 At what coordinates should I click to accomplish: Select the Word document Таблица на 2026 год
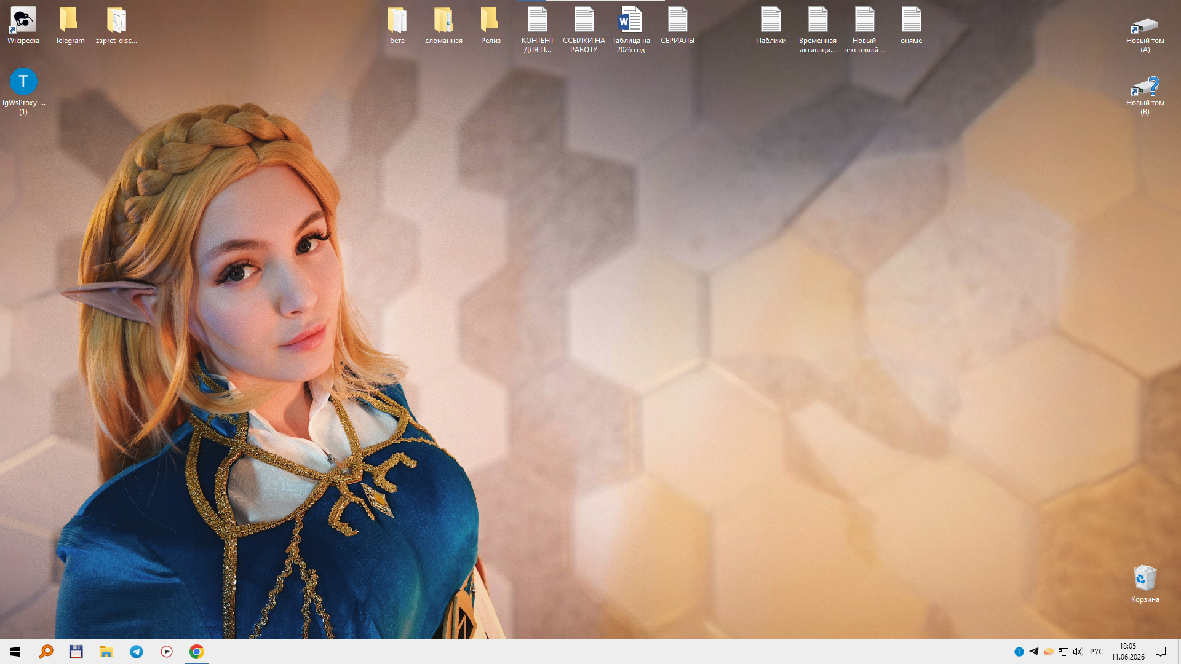point(631,30)
